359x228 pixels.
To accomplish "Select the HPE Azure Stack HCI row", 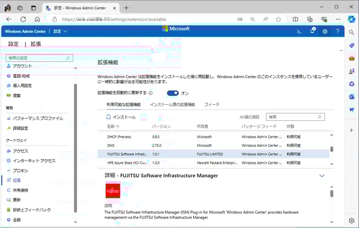I will coord(214,163).
